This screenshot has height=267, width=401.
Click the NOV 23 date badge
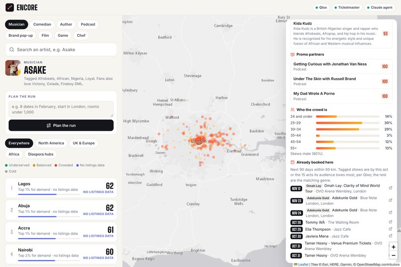tap(297, 201)
